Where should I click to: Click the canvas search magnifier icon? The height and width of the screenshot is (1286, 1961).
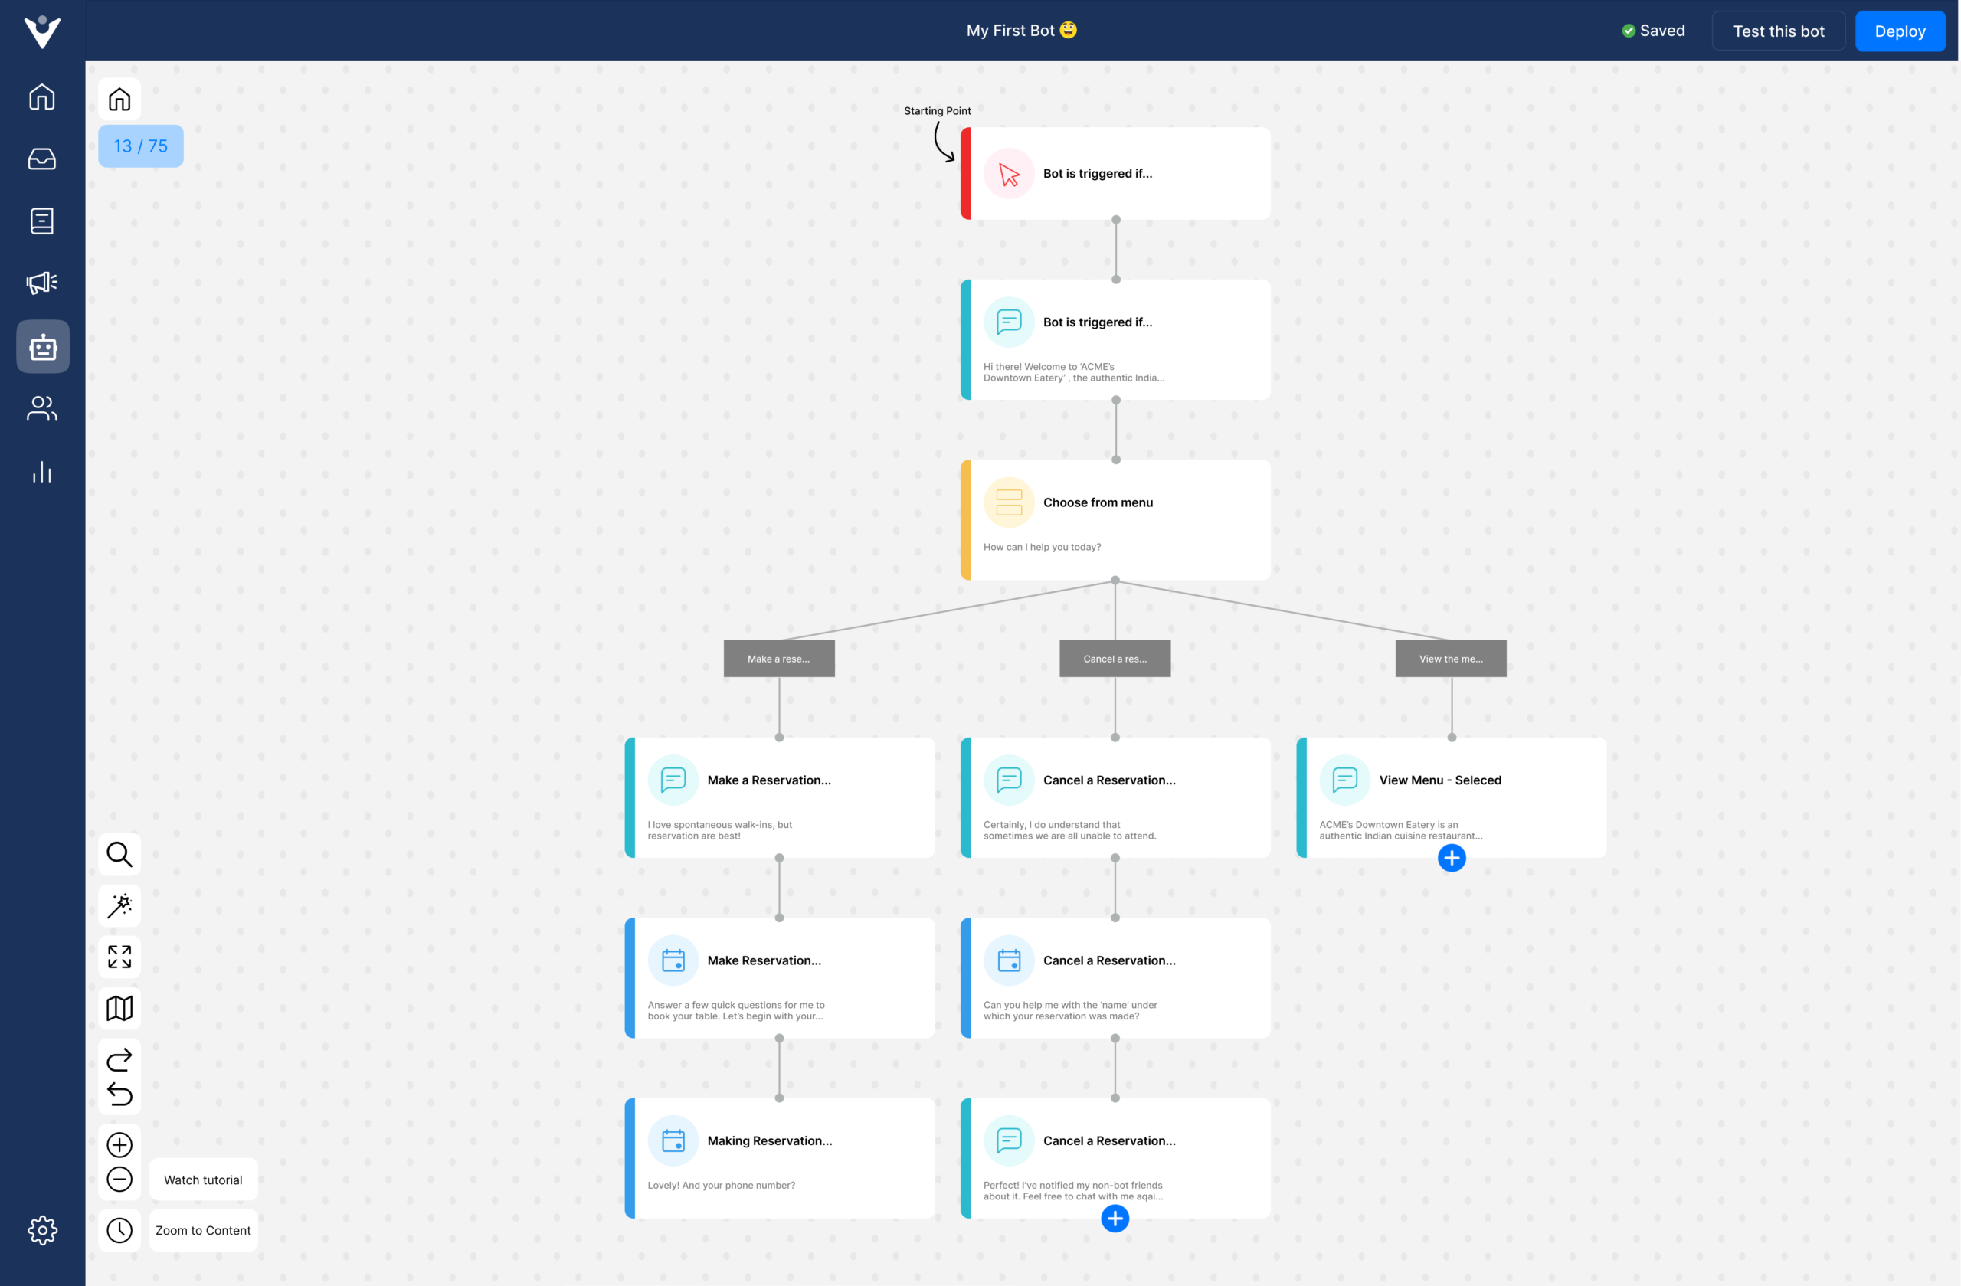click(119, 854)
